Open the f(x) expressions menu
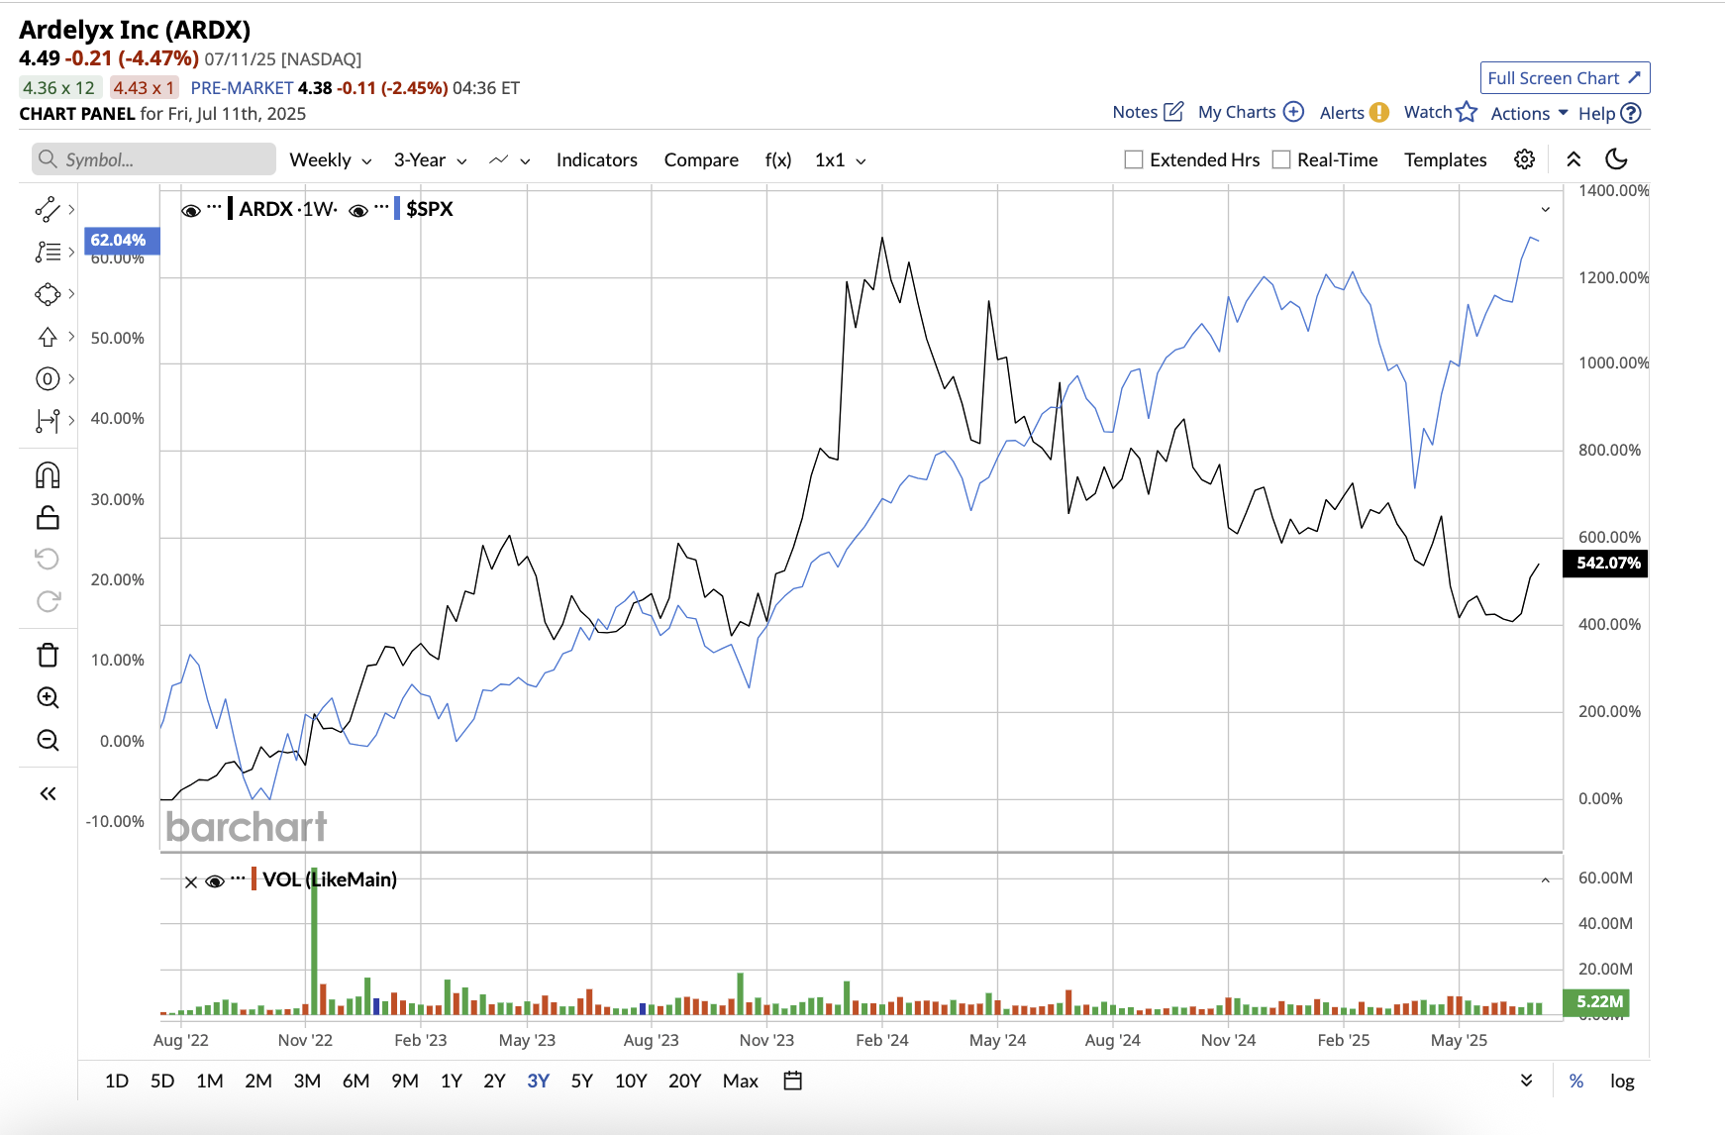The width and height of the screenshot is (1725, 1135). [x=778, y=159]
